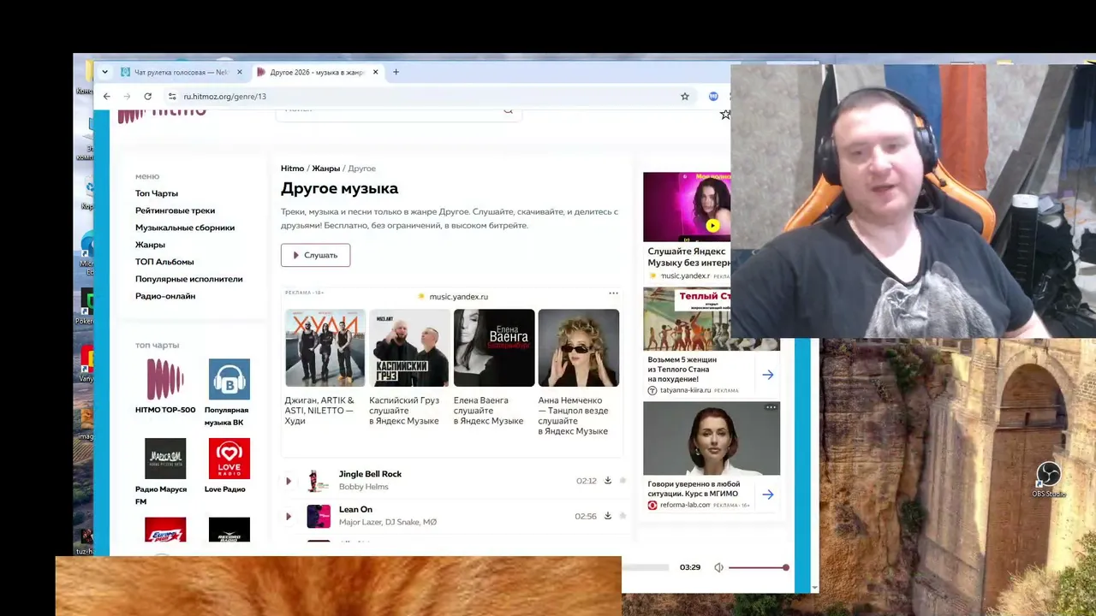
Task: Go to Hitmo in the breadcrumb
Action: [x=292, y=169]
